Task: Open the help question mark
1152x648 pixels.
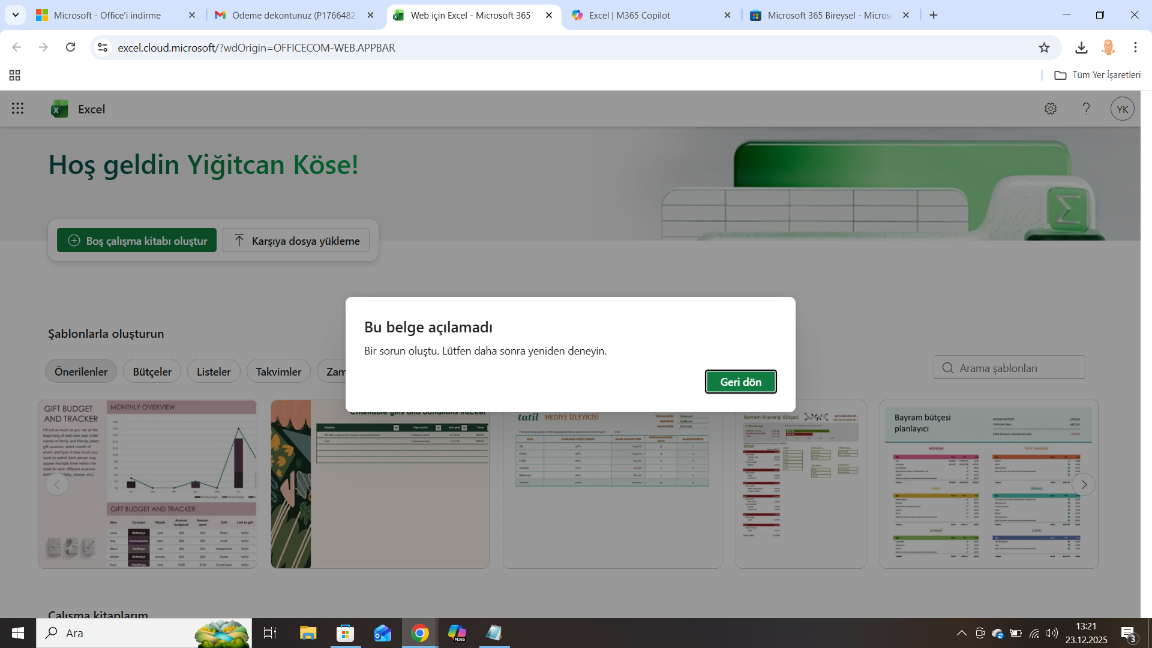Action: pos(1086,109)
